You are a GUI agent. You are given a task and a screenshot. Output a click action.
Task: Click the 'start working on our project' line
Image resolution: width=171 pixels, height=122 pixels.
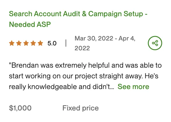coord(84,76)
